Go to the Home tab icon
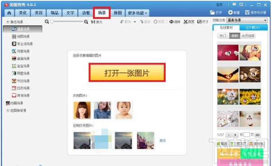 [x=9, y=13]
